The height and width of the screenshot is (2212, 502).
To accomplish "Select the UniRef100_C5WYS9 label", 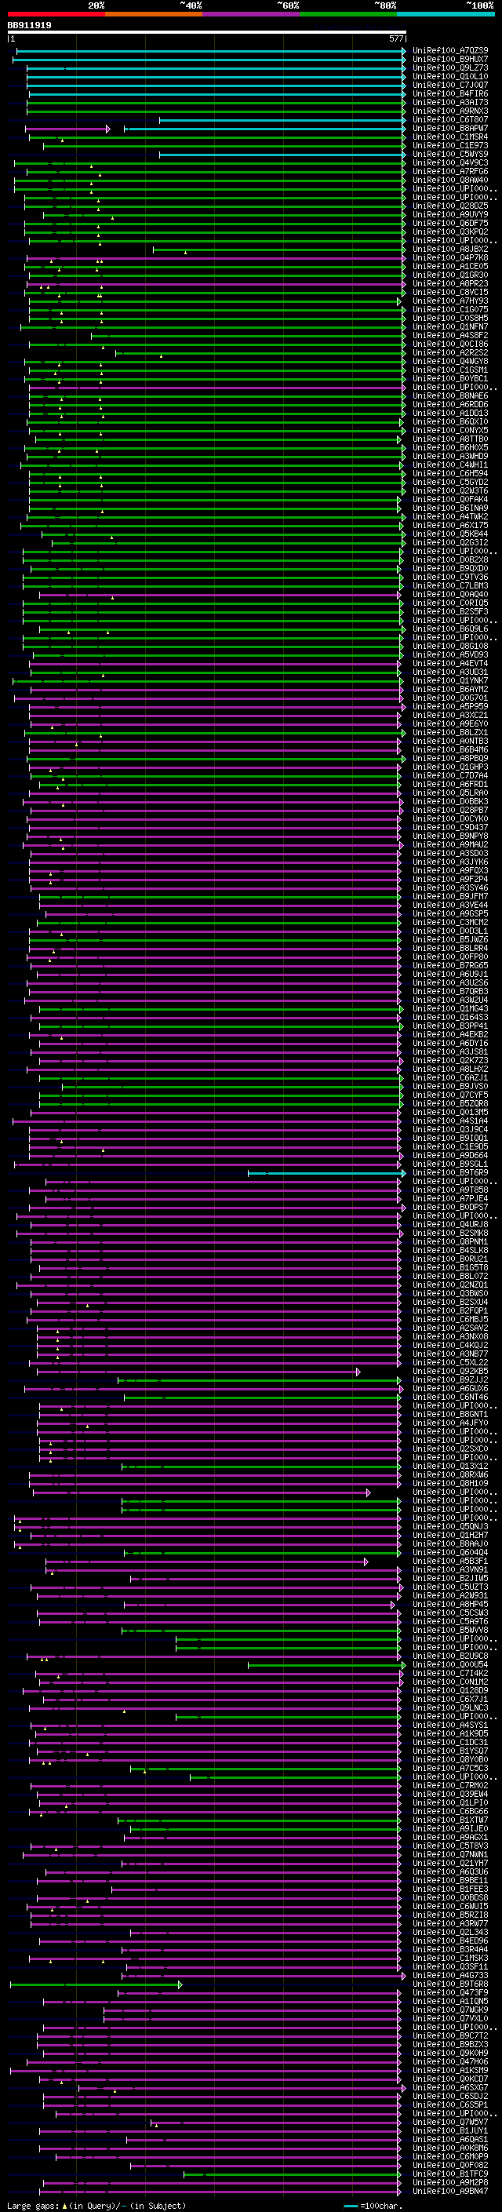I will (450, 155).
